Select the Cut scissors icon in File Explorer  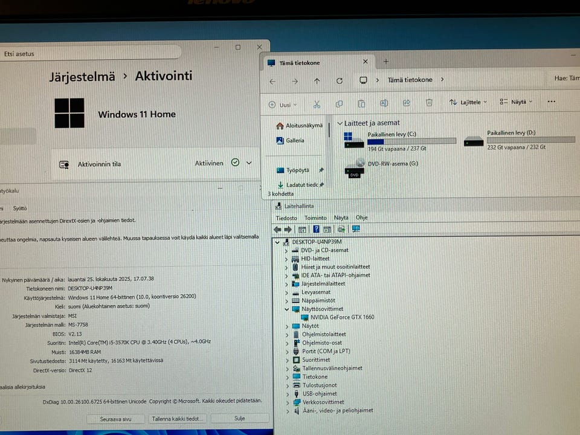(x=317, y=105)
